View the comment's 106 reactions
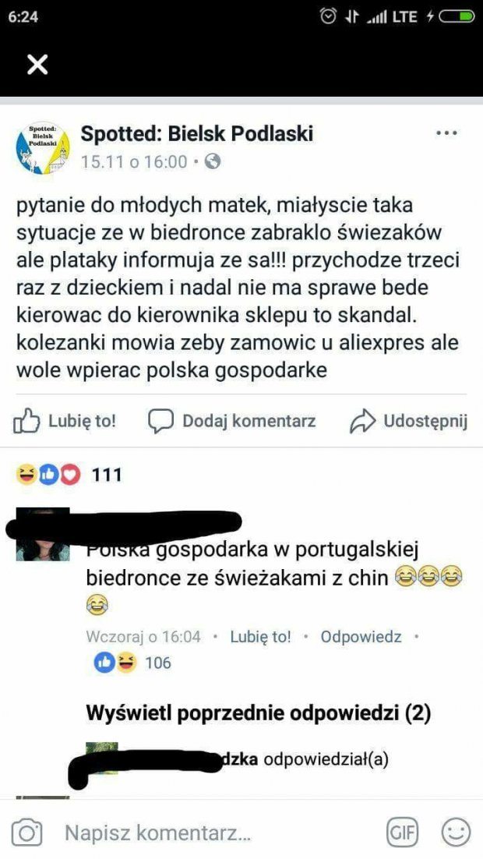Viewport: 483px width, 859px height. pyautogui.click(x=157, y=663)
